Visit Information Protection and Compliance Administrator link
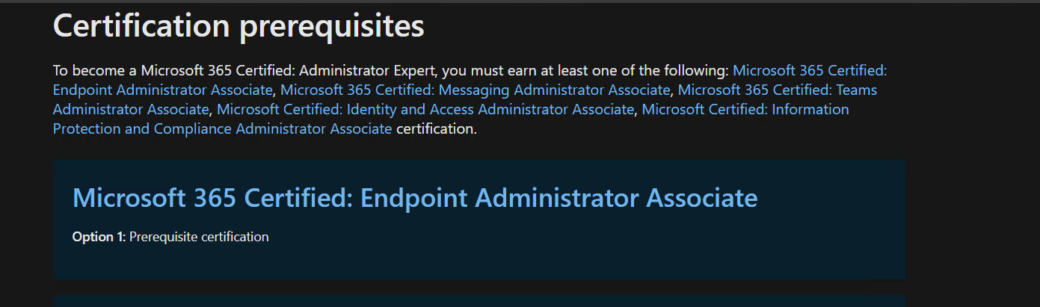 click(x=222, y=129)
